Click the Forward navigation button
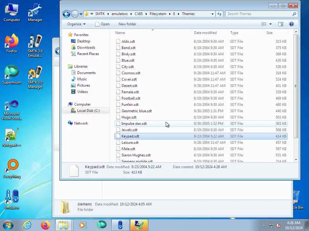This screenshot has height=231, width=309. pos(75,14)
